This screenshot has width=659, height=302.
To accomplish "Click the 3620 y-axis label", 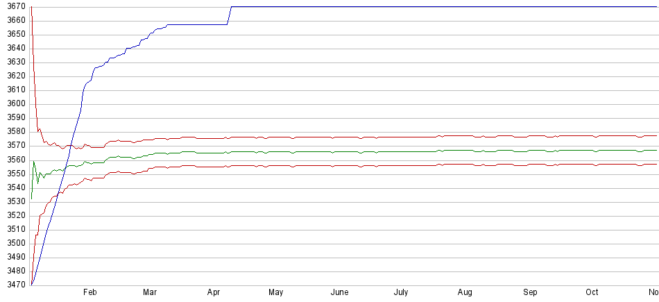I will tap(14, 76).
